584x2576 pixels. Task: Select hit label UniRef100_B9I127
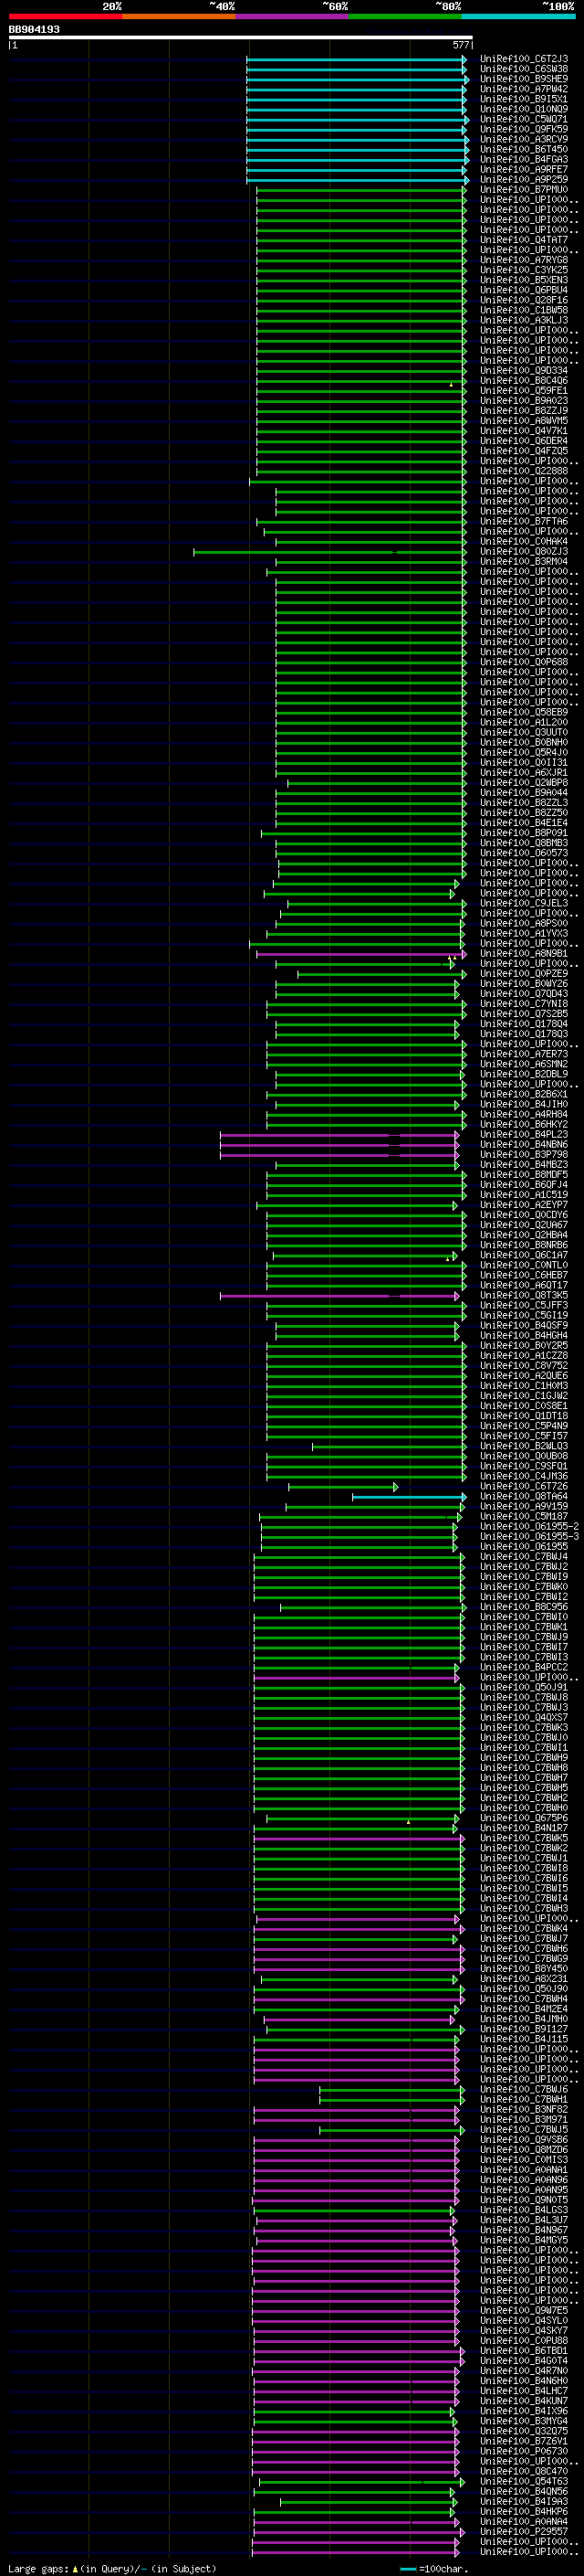pos(524,2029)
